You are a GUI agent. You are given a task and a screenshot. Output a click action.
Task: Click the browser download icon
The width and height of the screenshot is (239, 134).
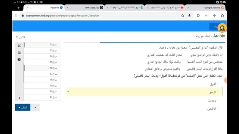coord(190,16)
